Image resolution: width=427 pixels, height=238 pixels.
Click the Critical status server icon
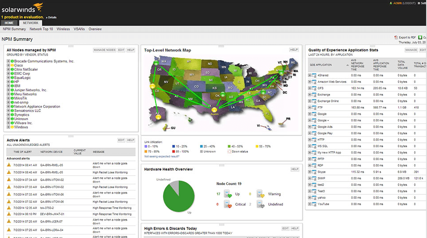click(x=227, y=204)
